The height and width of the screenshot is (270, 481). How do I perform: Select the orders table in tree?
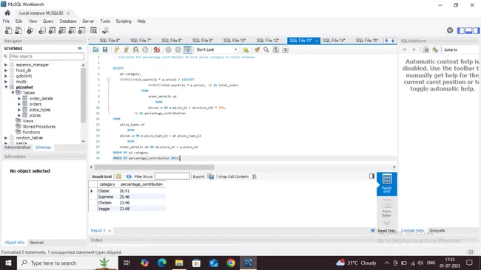(36, 104)
